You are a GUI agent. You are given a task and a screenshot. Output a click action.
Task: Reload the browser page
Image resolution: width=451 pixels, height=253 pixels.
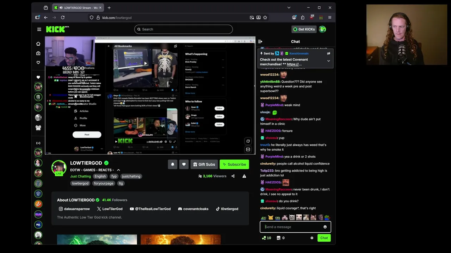(x=63, y=18)
